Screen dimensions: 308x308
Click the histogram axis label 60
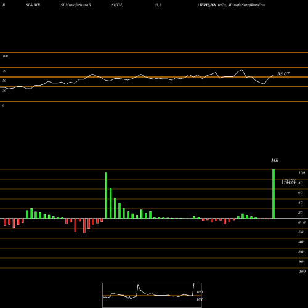point(300,193)
